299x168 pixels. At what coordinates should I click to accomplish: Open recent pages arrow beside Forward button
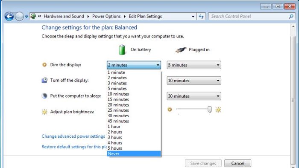coord(26,17)
